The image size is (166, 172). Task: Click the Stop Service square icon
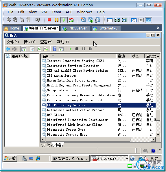(x=77, y=49)
